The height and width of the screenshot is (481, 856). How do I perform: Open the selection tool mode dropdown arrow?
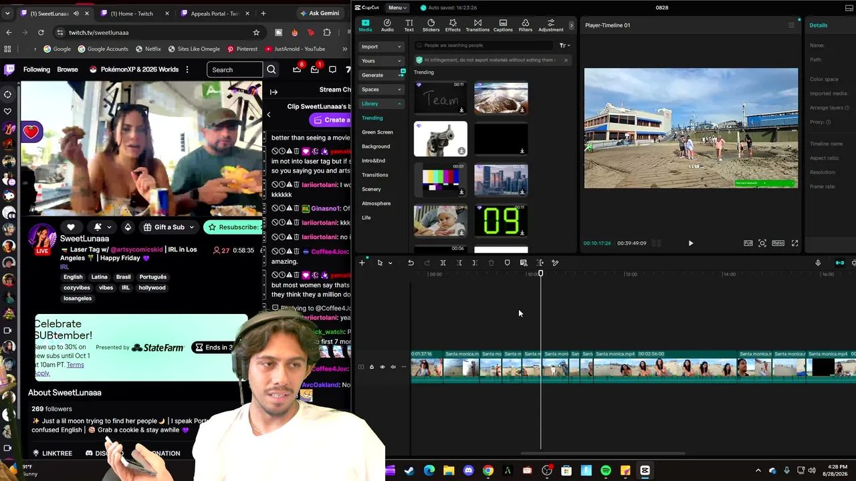390,263
